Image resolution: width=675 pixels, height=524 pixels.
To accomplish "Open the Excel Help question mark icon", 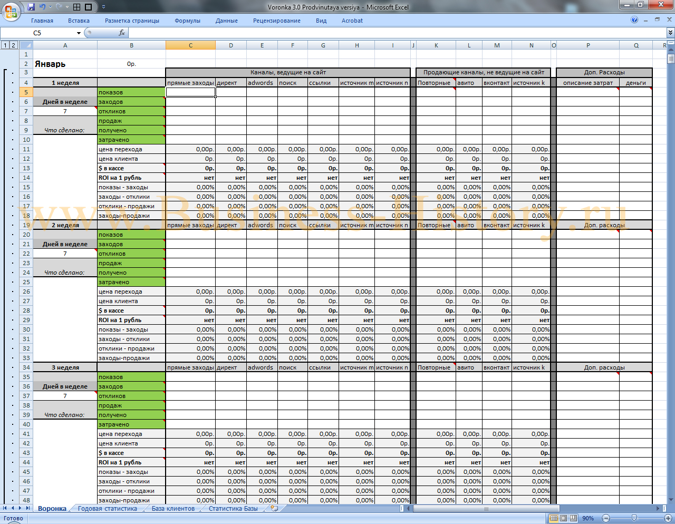I will (x=634, y=20).
